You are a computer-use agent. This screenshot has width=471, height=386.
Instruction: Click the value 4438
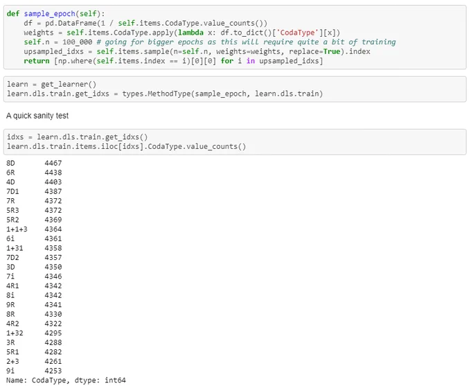[53, 173]
